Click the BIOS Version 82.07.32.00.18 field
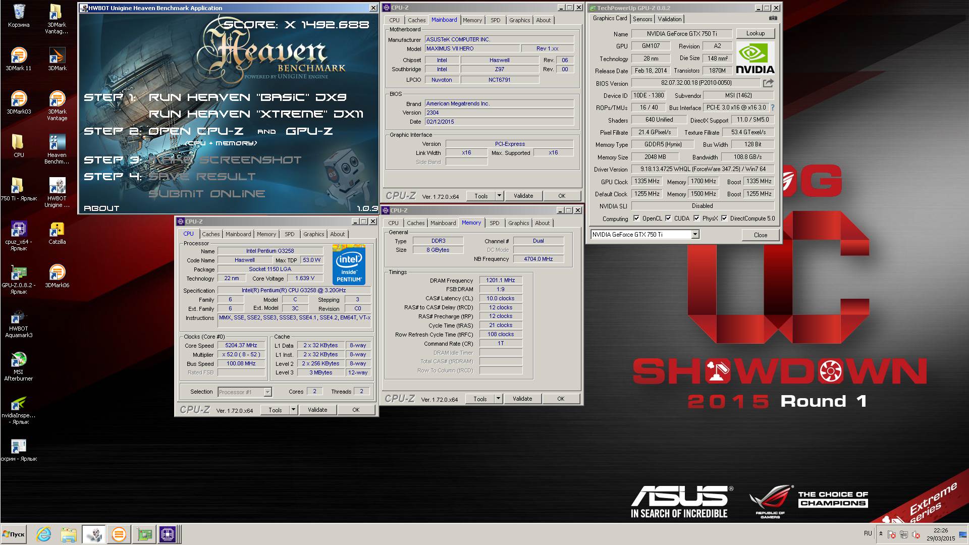 (x=696, y=83)
